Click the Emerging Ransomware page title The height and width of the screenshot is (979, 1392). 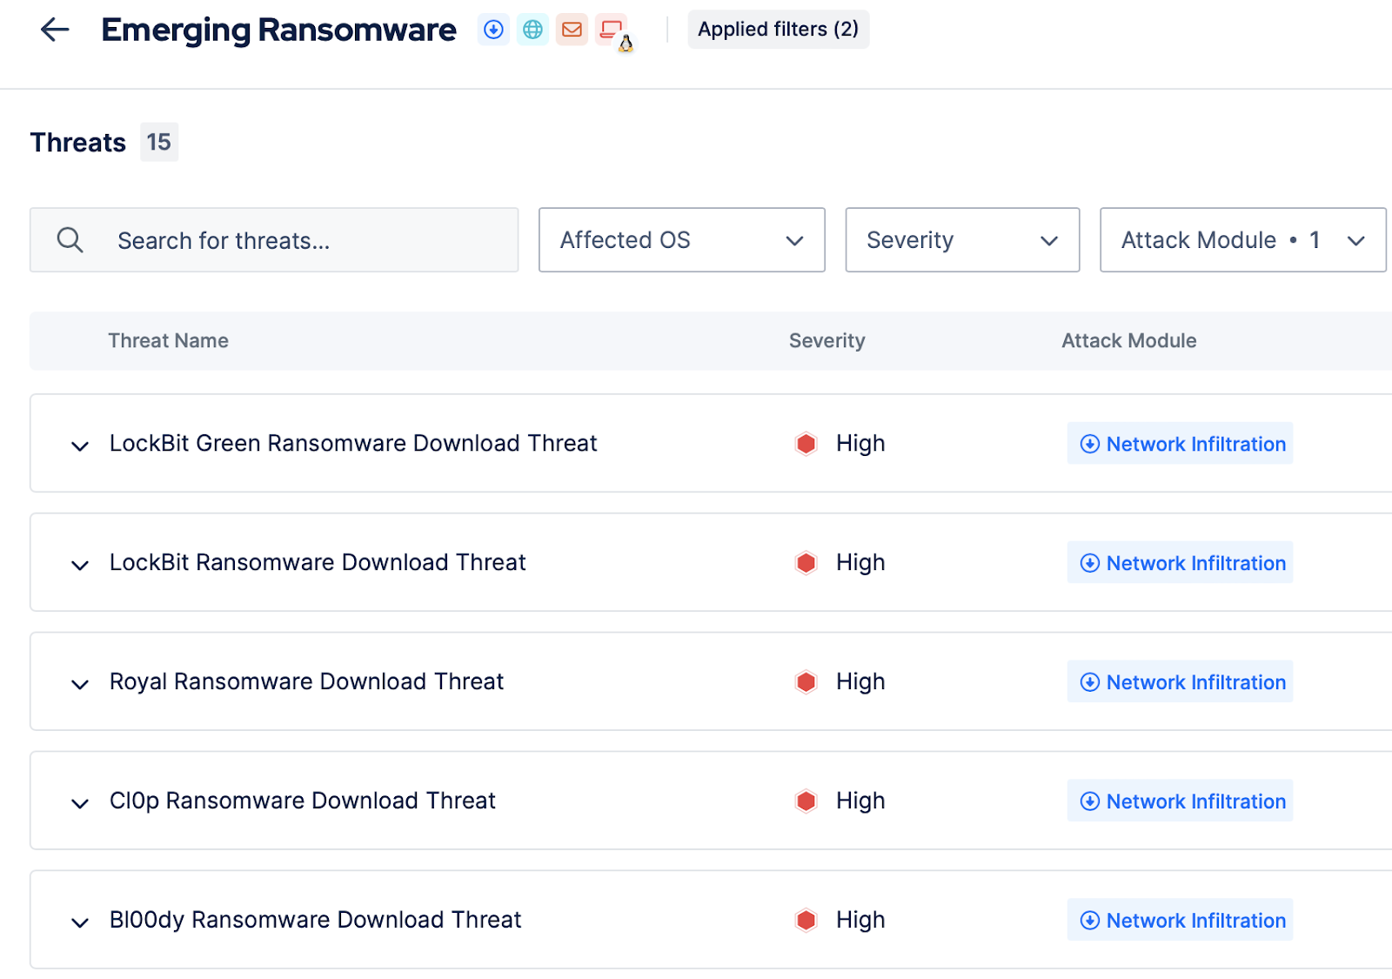click(279, 30)
